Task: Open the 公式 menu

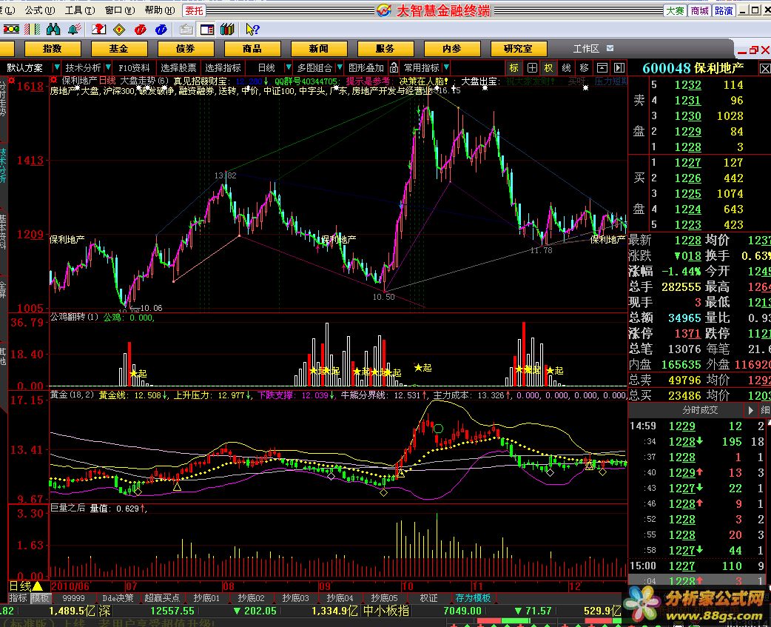Action: coord(38,10)
